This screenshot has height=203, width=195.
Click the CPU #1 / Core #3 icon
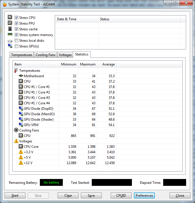pyautogui.click(x=21, y=97)
